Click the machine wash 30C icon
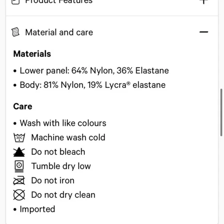This screenshot has height=224, width=224. point(19,137)
